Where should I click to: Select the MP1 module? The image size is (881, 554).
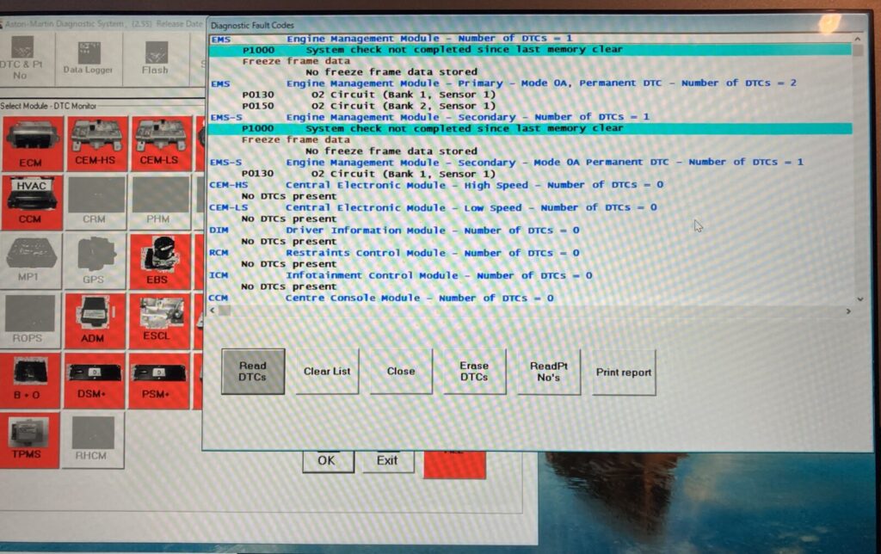30,261
